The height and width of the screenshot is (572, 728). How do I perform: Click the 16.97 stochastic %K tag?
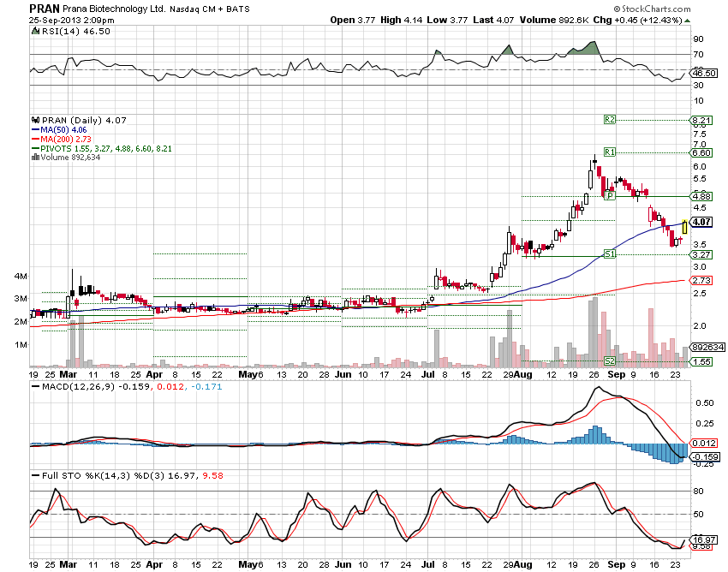coord(704,539)
